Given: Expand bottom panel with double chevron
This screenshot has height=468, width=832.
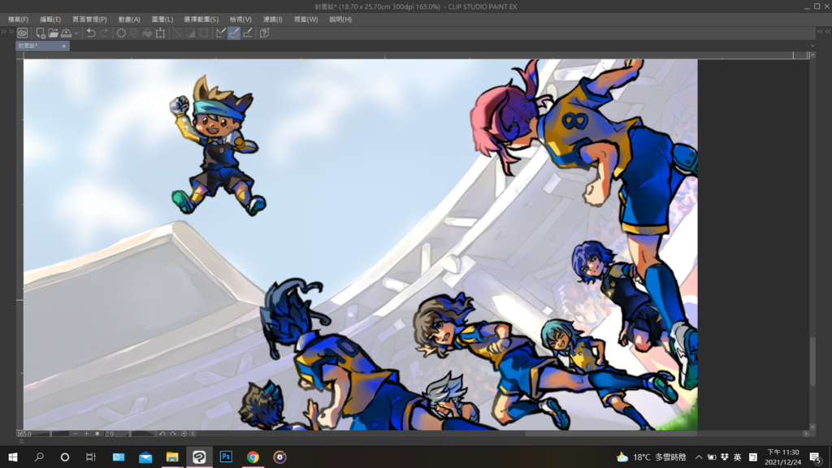Looking at the screenshot, I should (x=21, y=441).
